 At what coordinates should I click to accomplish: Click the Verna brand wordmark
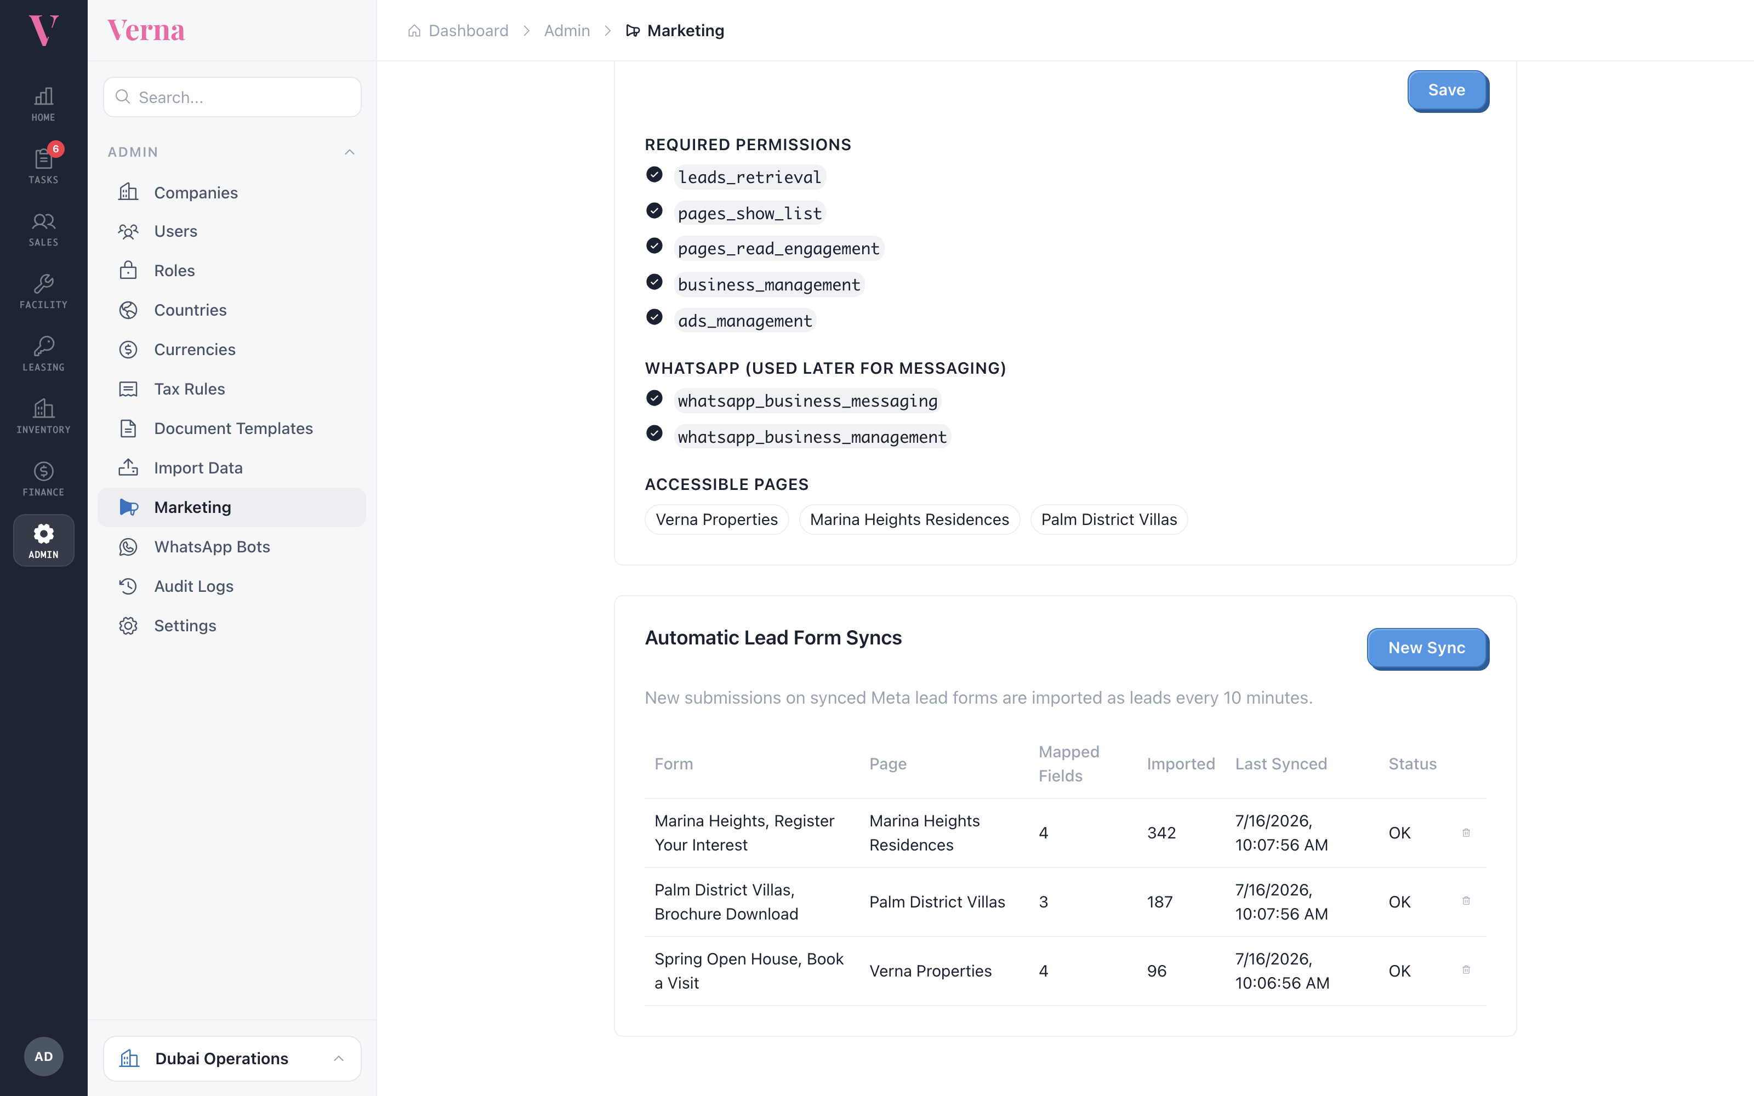click(146, 31)
